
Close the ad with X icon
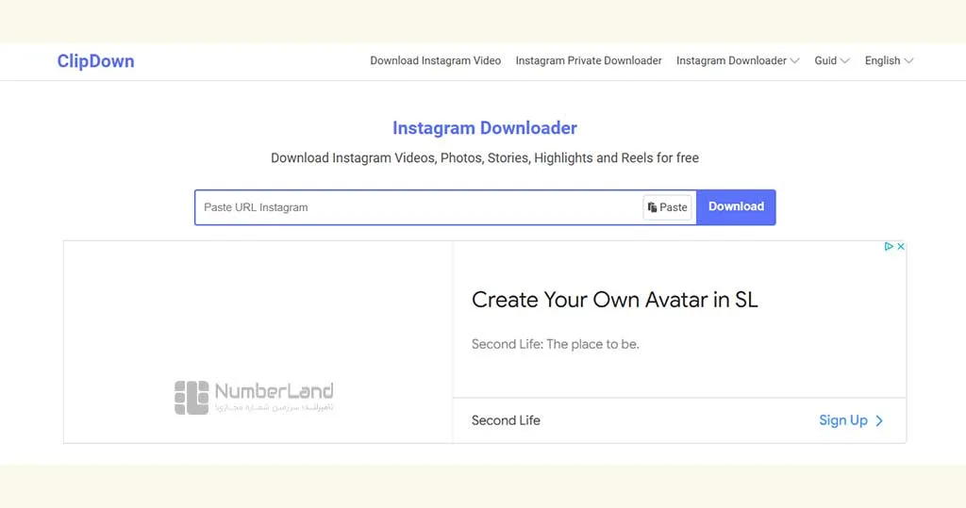tap(901, 246)
